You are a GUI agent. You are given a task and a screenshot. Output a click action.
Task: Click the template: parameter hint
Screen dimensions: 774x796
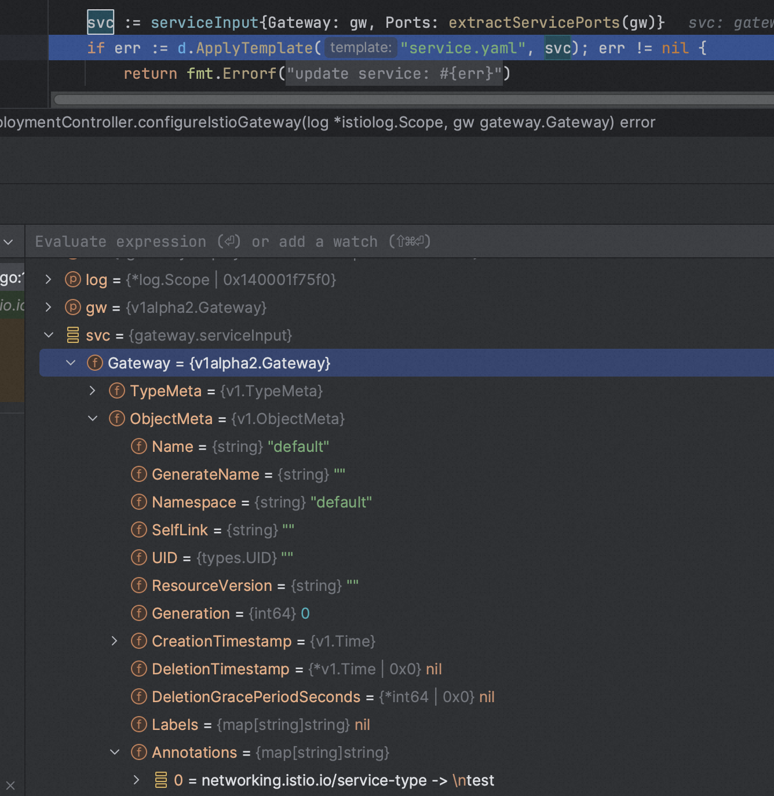[361, 48]
